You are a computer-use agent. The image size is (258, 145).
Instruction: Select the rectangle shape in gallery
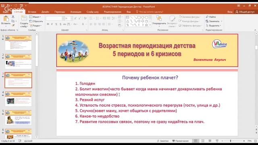point(139,17)
